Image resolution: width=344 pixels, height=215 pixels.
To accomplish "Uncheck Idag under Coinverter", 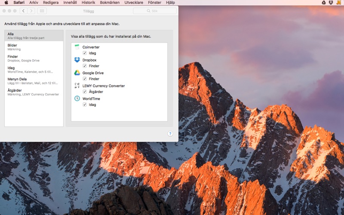I will point(85,53).
